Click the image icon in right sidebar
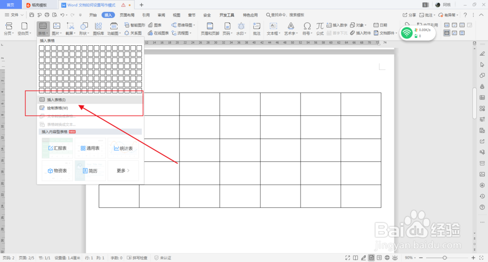 pyautogui.click(x=482, y=174)
